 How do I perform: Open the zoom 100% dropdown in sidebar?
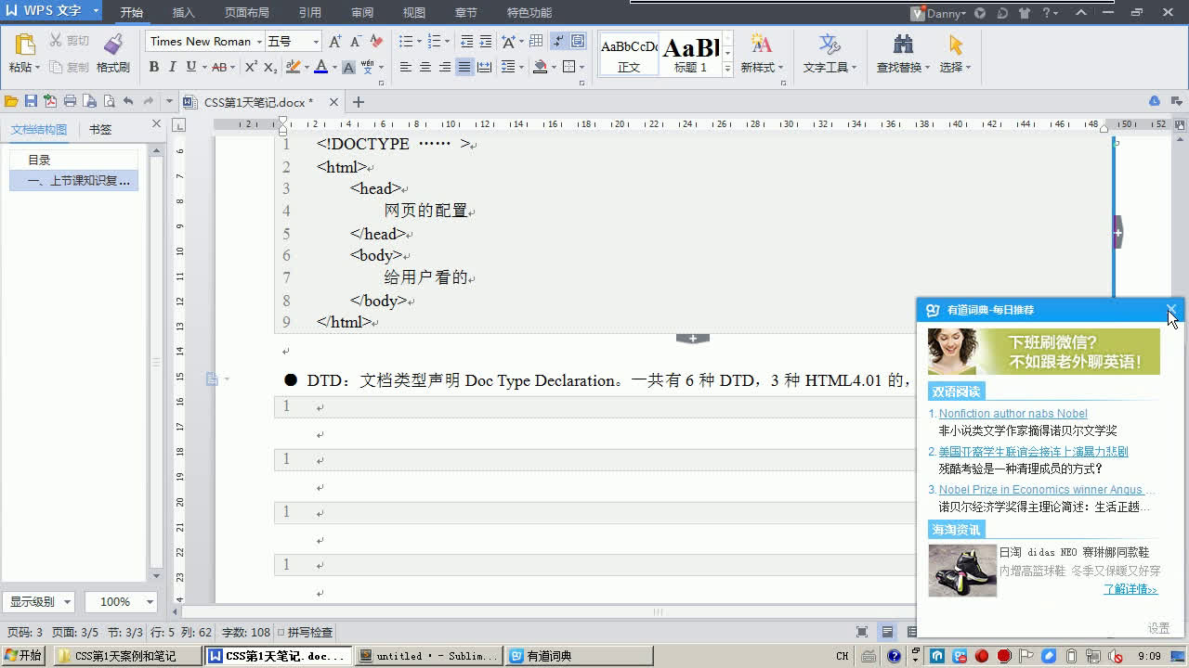click(148, 601)
